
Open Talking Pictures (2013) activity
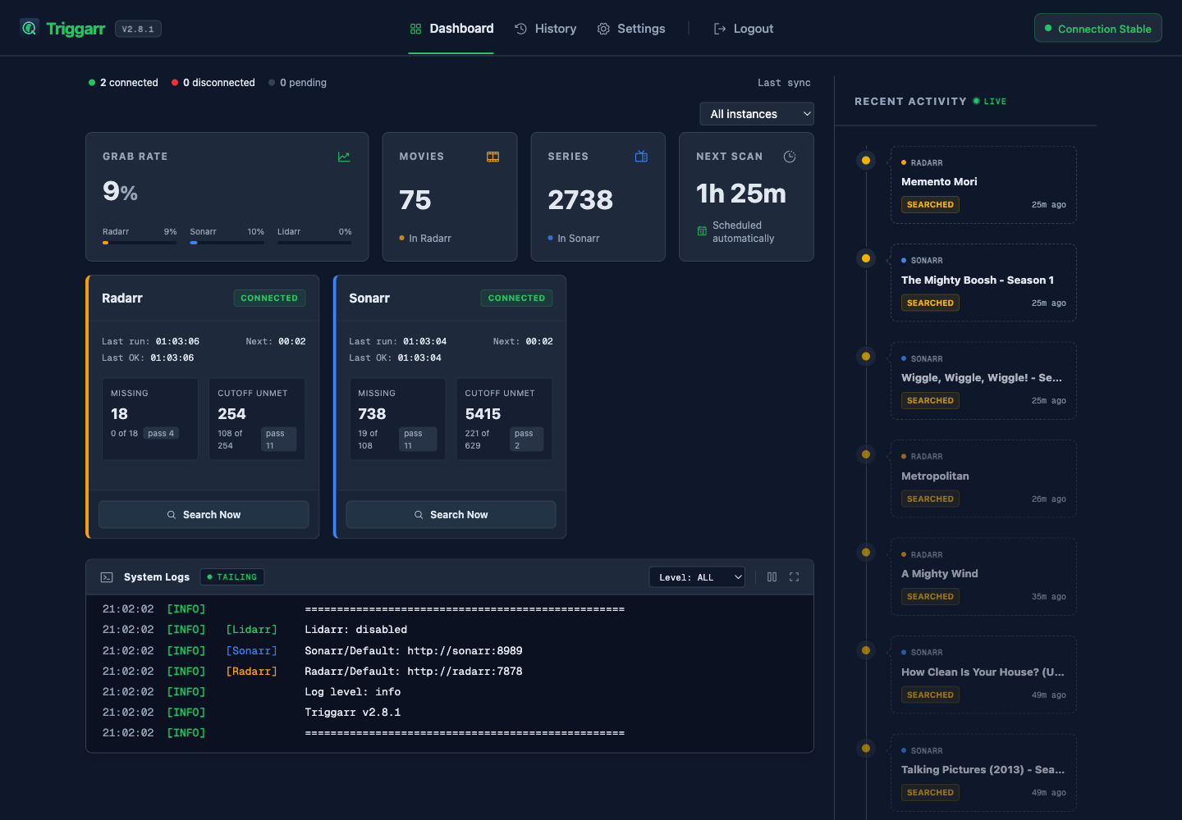983,772
